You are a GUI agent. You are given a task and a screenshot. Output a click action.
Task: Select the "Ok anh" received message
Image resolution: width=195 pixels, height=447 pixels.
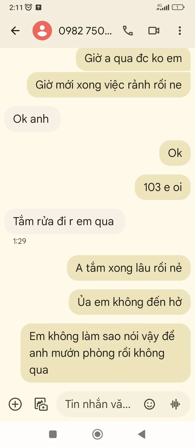click(32, 119)
